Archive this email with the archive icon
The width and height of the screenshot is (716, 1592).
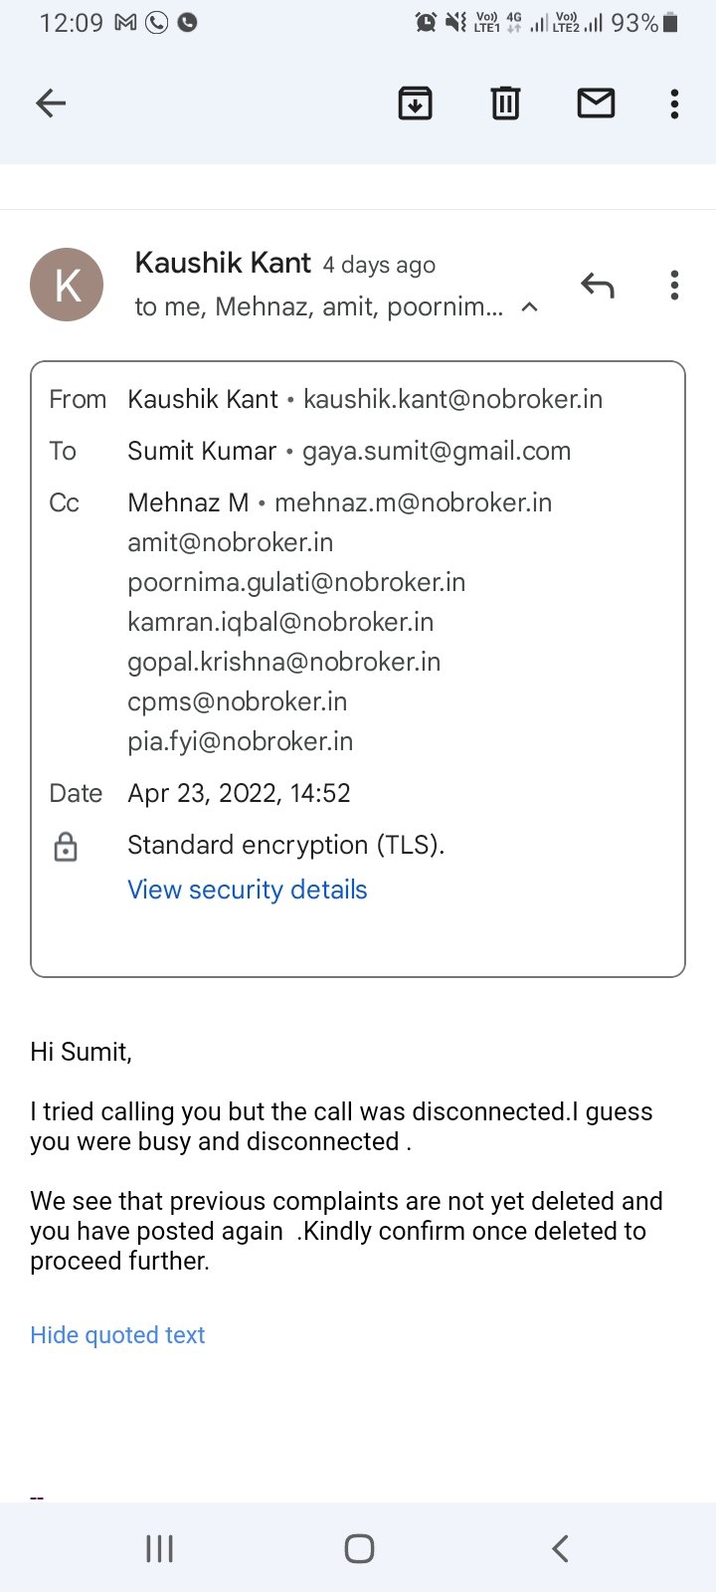click(x=415, y=103)
